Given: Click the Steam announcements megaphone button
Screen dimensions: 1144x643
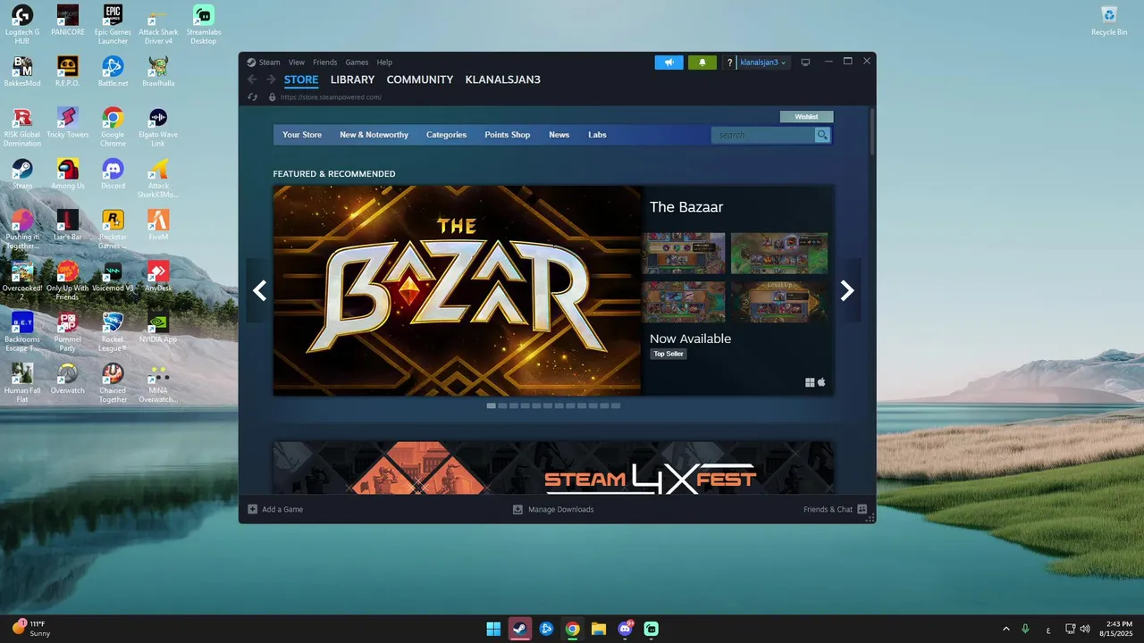Looking at the screenshot, I should click(x=669, y=63).
